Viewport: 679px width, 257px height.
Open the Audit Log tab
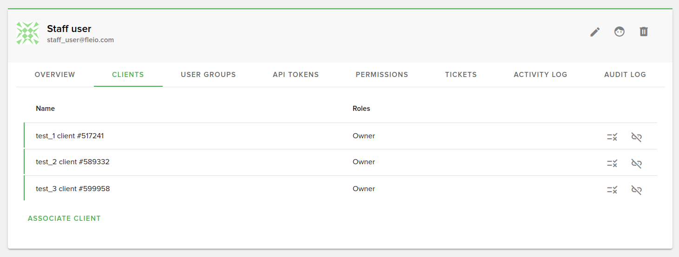click(x=625, y=75)
